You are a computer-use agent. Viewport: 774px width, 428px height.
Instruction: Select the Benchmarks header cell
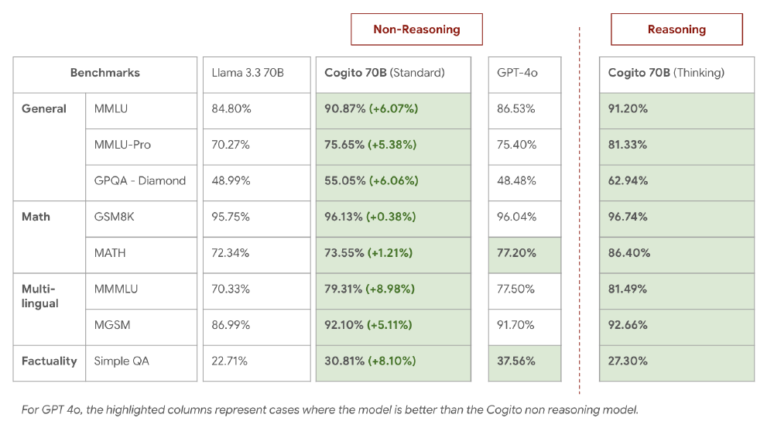point(105,73)
